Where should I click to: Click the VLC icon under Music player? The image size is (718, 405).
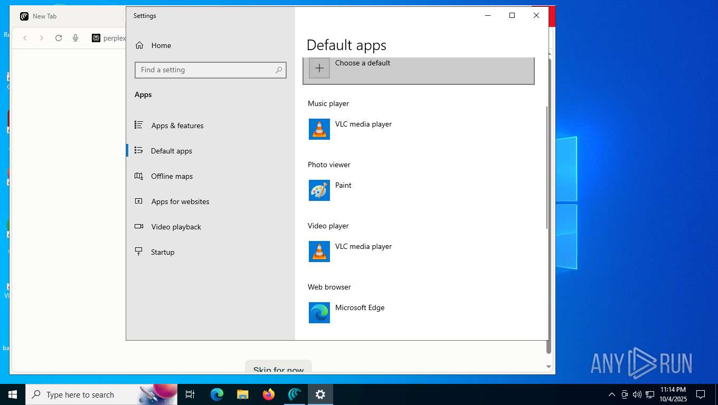pyautogui.click(x=319, y=129)
